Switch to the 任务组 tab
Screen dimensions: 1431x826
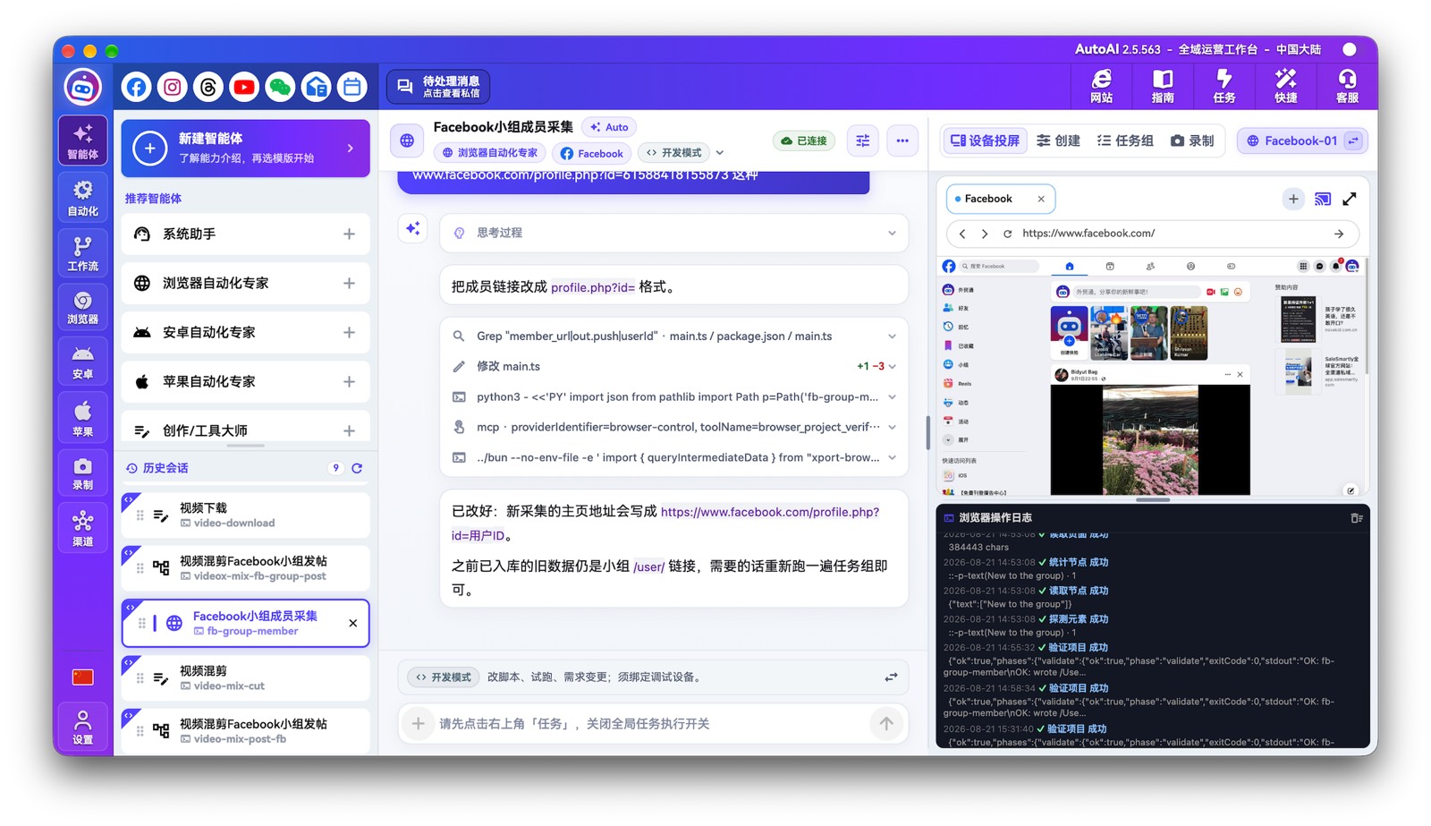tap(1125, 141)
